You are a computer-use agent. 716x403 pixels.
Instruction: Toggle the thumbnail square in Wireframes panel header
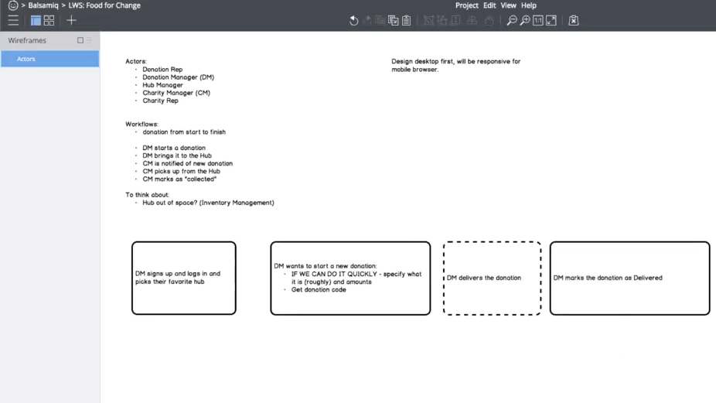tap(80, 40)
